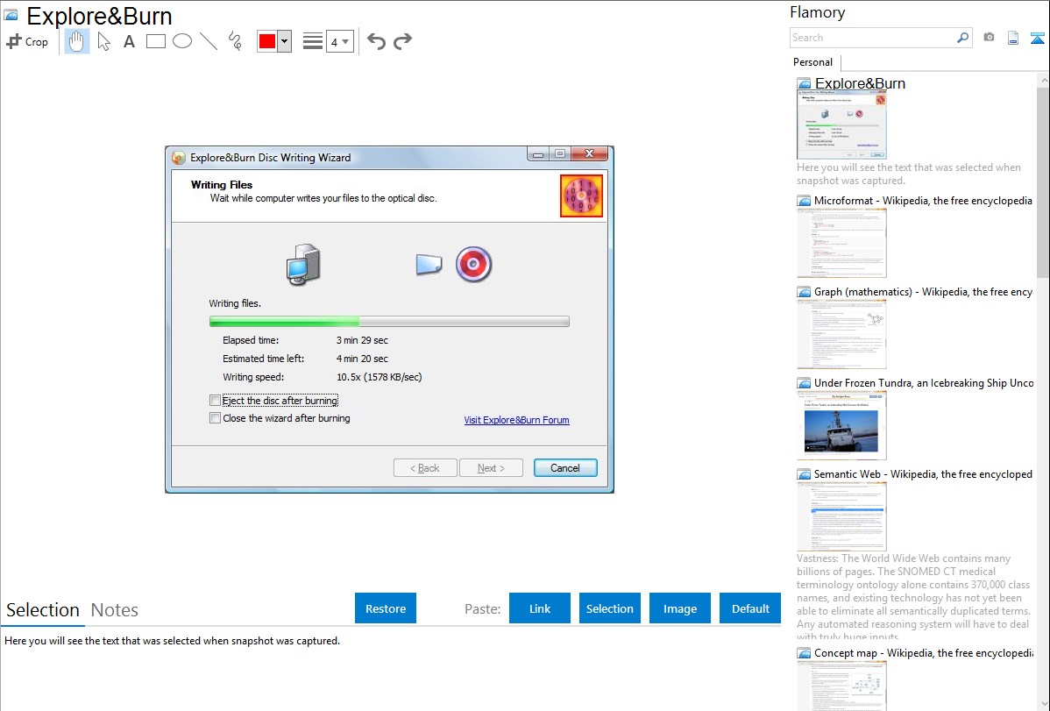Click the Flamory search field

872,38
